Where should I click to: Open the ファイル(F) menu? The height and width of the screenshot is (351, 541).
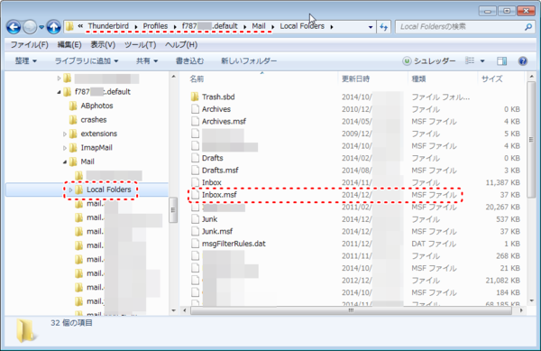(x=30, y=44)
